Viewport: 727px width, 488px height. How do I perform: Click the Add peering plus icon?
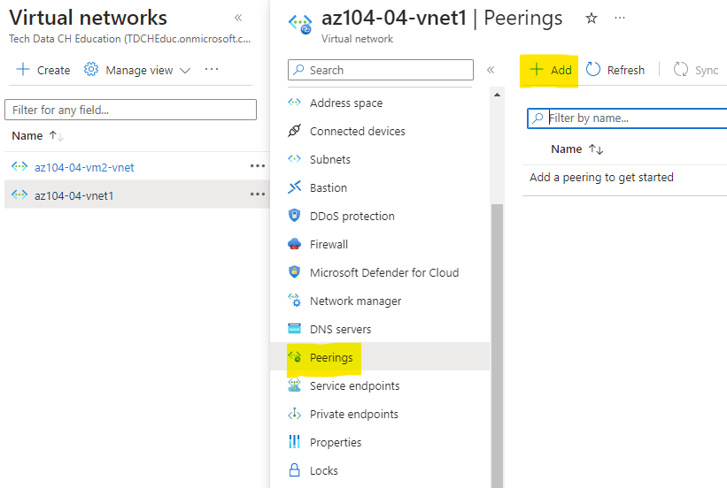[536, 70]
